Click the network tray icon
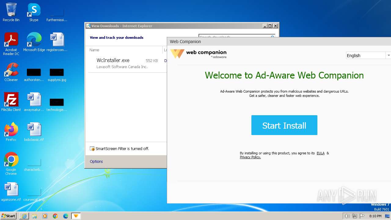This screenshot has width=391, height=220. (355, 216)
